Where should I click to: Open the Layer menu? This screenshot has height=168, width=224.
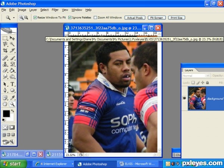click(33, 10)
